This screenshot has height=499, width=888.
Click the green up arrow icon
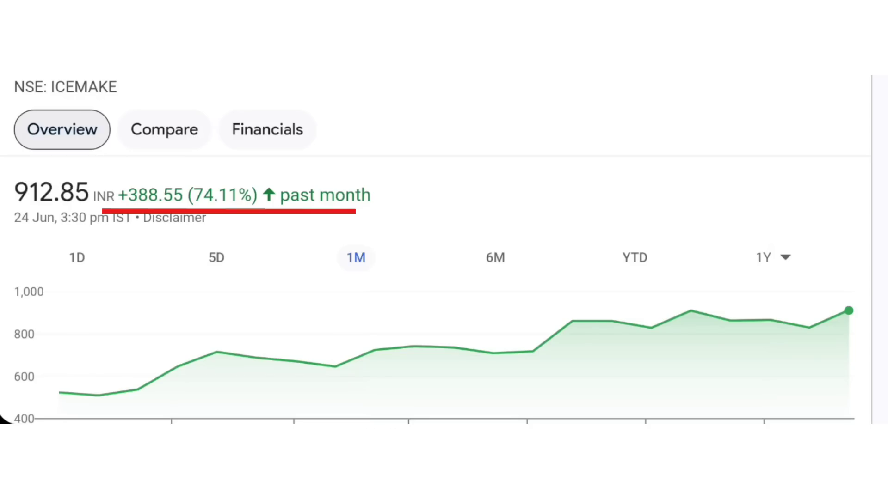(269, 195)
